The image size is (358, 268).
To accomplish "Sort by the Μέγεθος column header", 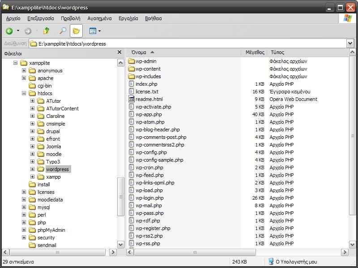I will [255, 52].
